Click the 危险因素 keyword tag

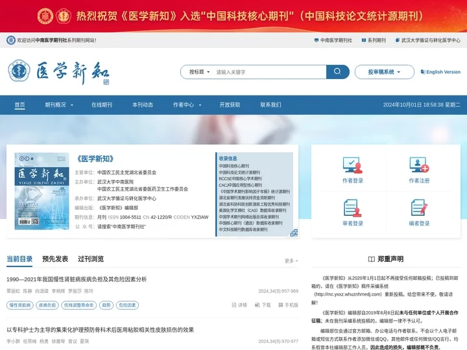tap(127, 305)
